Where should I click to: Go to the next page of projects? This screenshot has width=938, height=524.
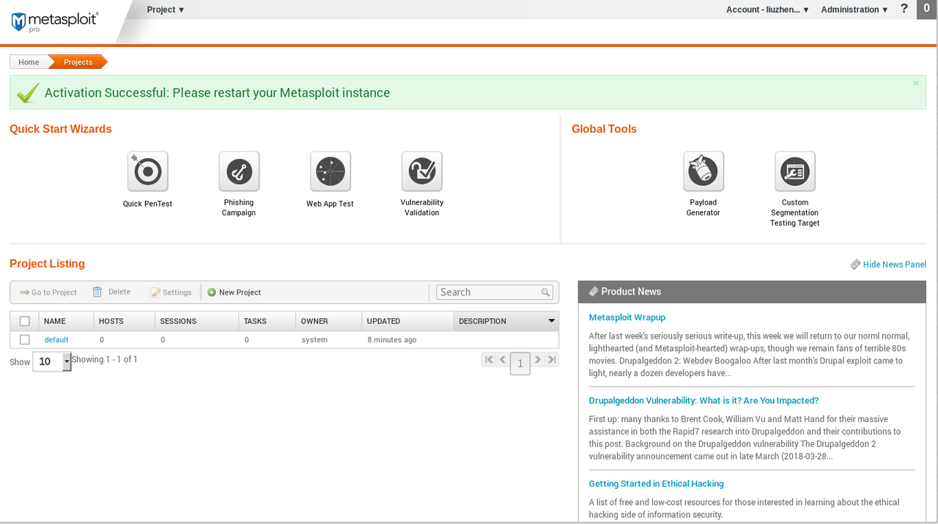(x=538, y=360)
